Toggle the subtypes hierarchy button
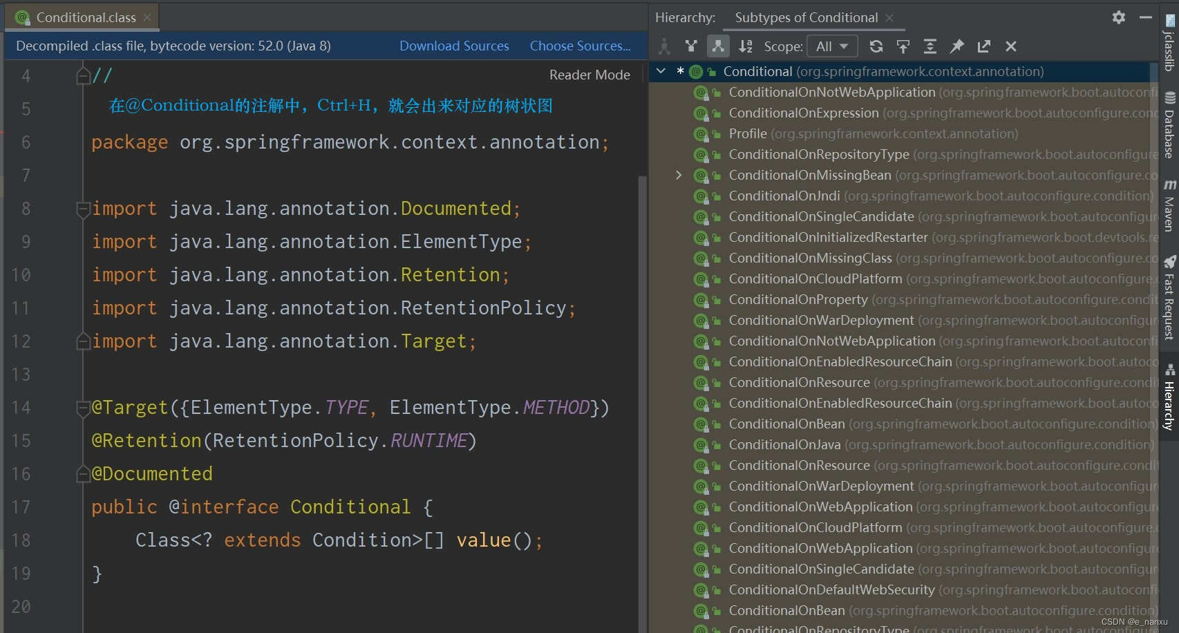This screenshot has width=1179, height=633. 718,46
